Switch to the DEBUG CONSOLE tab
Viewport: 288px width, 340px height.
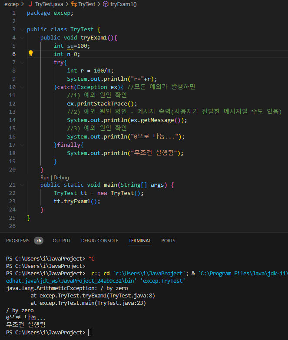click(100, 241)
